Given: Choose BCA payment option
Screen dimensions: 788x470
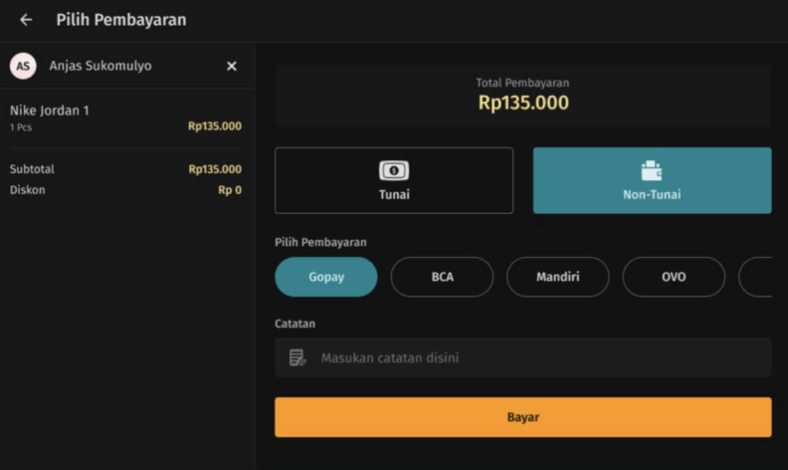Looking at the screenshot, I should pyautogui.click(x=442, y=277).
